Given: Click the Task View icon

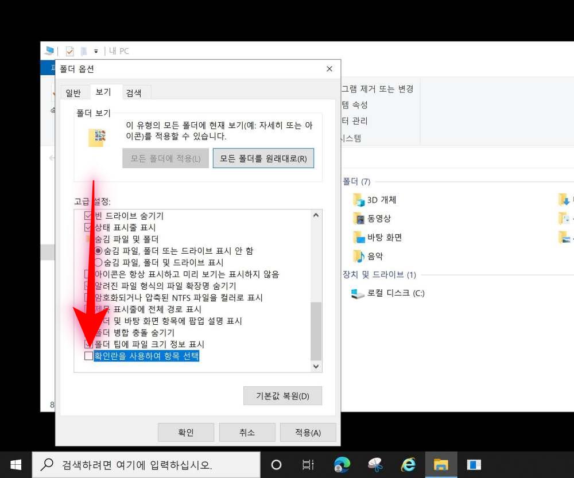Looking at the screenshot, I should (308, 464).
